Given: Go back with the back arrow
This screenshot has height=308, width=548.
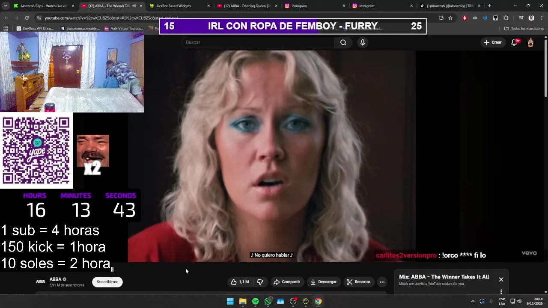Looking at the screenshot, I should (6, 18).
